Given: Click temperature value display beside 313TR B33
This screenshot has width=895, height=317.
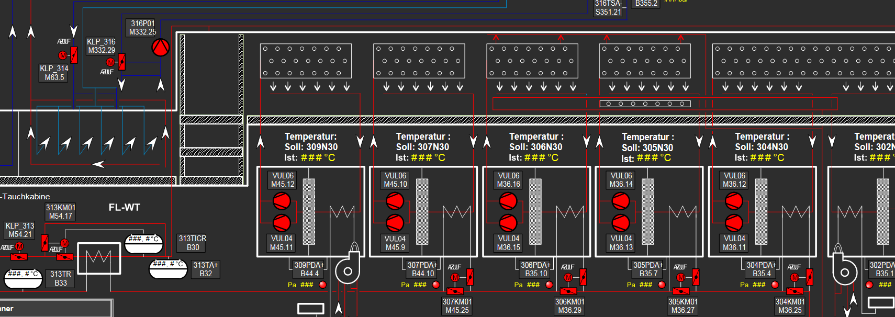Looking at the screenshot, I should (24, 279).
